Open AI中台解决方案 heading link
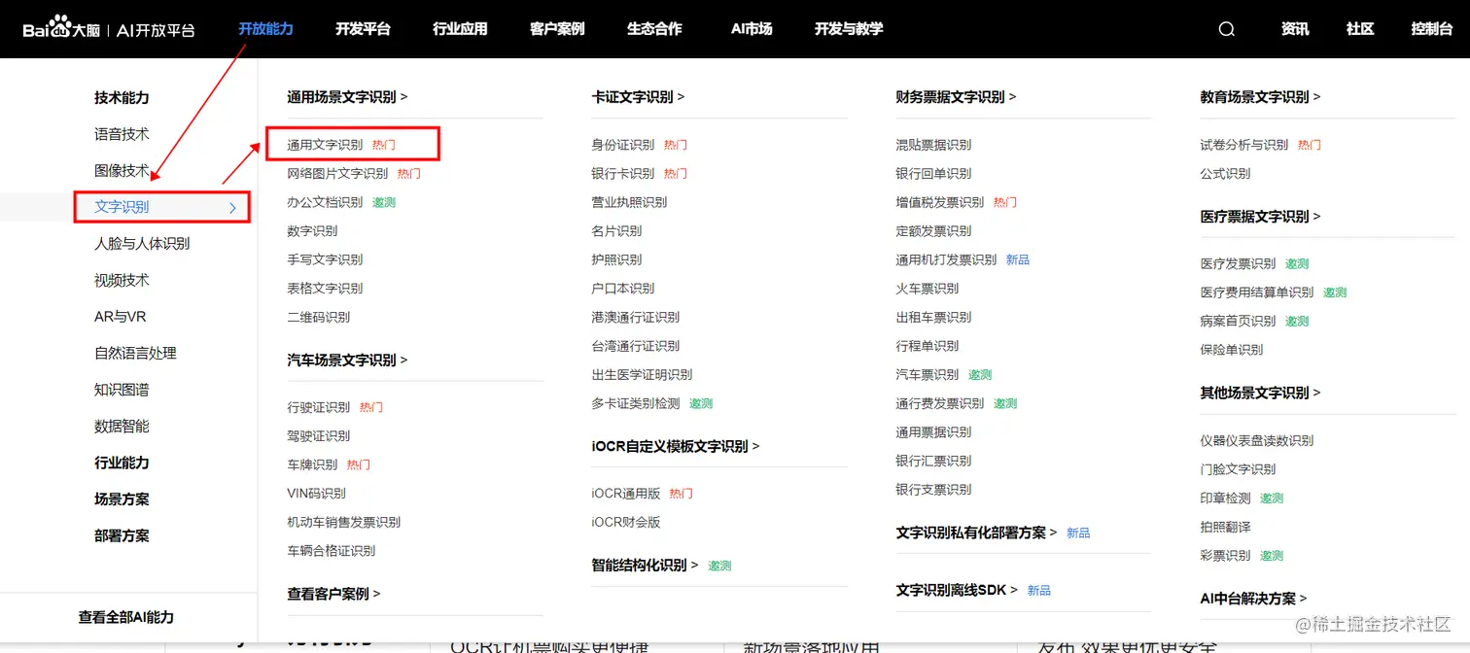Image resolution: width=1470 pixels, height=653 pixels. click(x=1253, y=599)
